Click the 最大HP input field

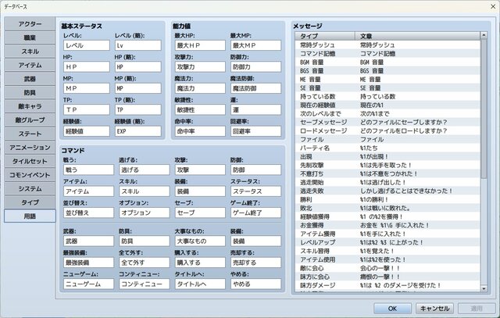tap(200, 45)
